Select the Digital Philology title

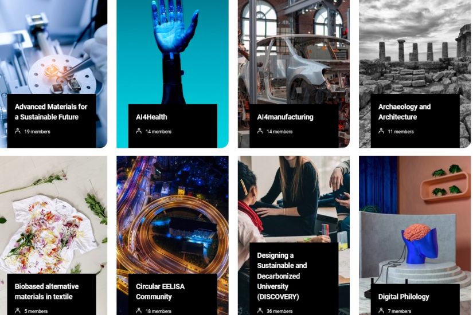pyautogui.click(x=404, y=297)
